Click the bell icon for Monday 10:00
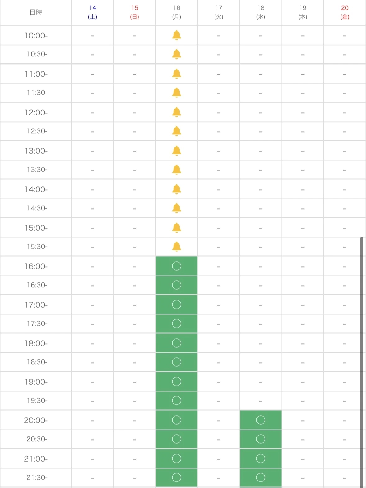This screenshot has height=488, width=366. point(176,35)
